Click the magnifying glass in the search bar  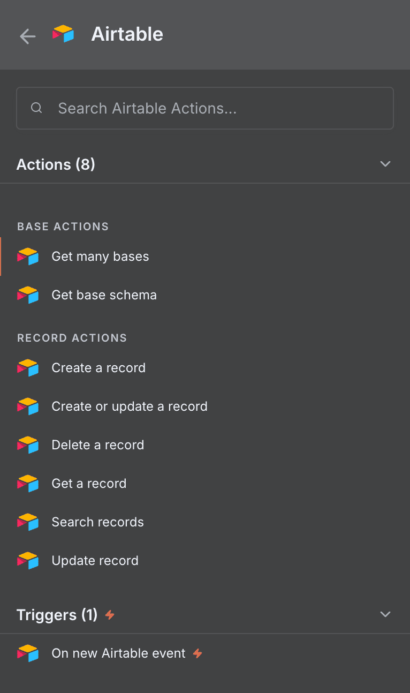click(x=36, y=108)
